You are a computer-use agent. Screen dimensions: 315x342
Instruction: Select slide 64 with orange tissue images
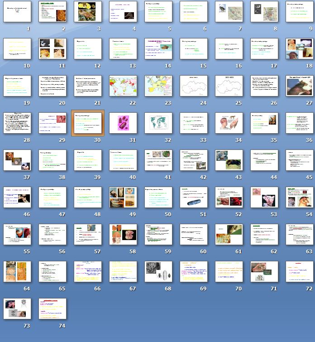(17, 272)
